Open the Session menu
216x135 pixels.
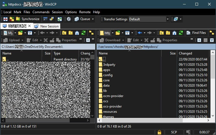coord(57,12)
